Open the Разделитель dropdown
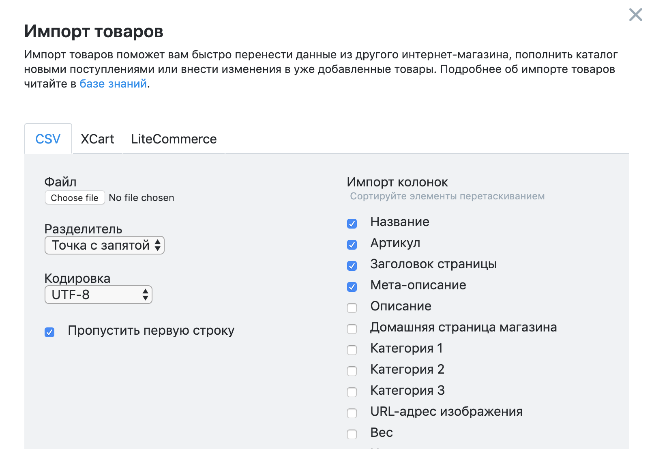The image size is (652, 449). coord(105,245)
